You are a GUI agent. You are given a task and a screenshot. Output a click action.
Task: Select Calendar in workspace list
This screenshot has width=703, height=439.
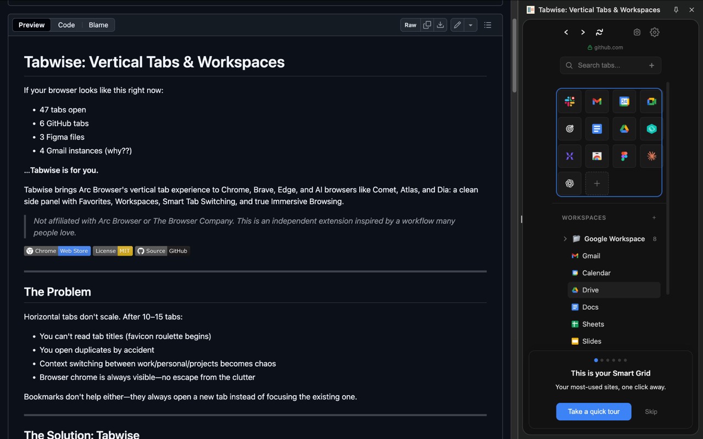point(614,273)
